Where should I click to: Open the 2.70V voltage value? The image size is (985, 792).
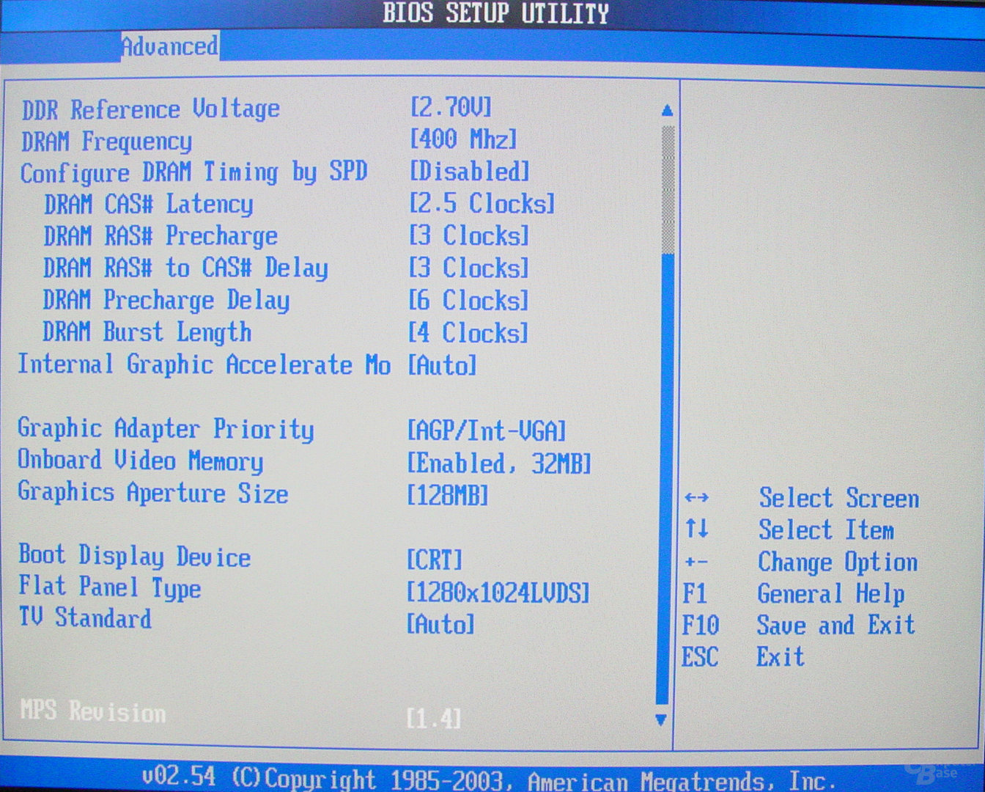pos(451,107)
